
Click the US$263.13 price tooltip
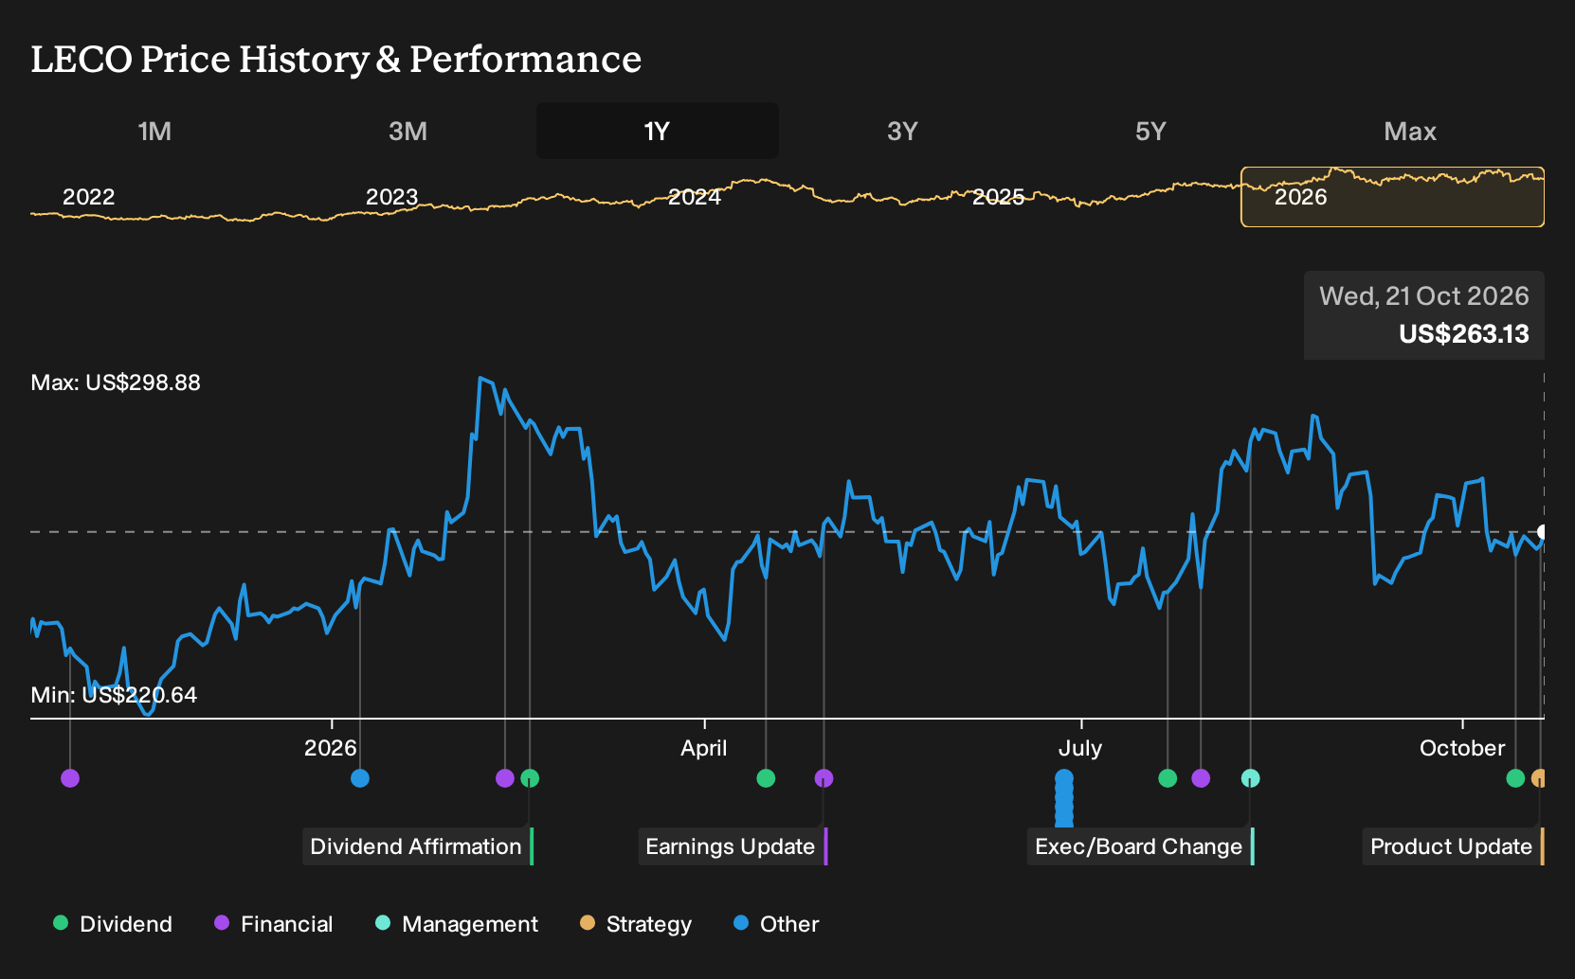click(1424, 315)
